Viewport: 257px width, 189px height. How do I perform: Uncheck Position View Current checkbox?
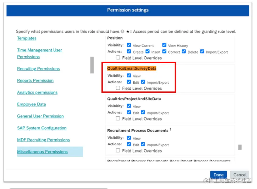(129, 45)
